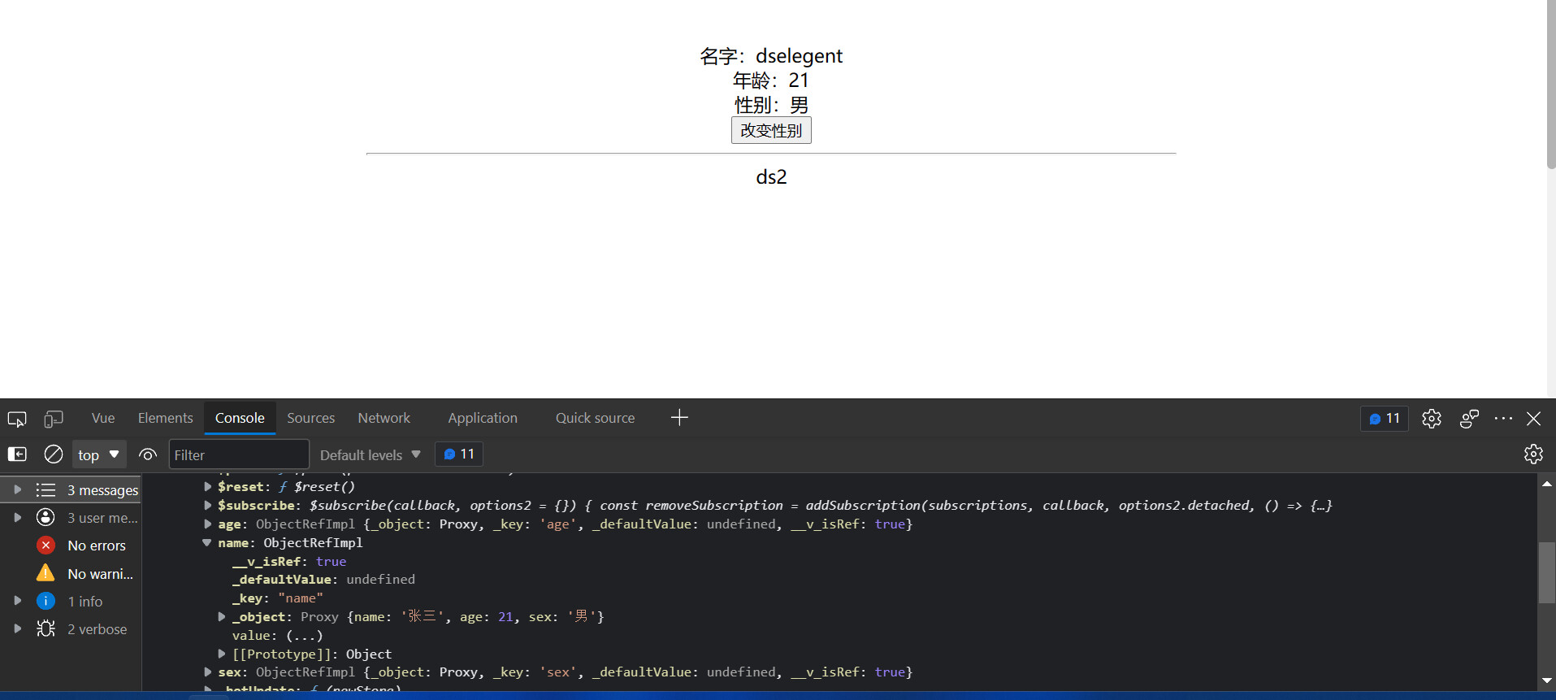The image size is (1556, 700).
Task: Select the Console tab
Action: pos(240,418)
